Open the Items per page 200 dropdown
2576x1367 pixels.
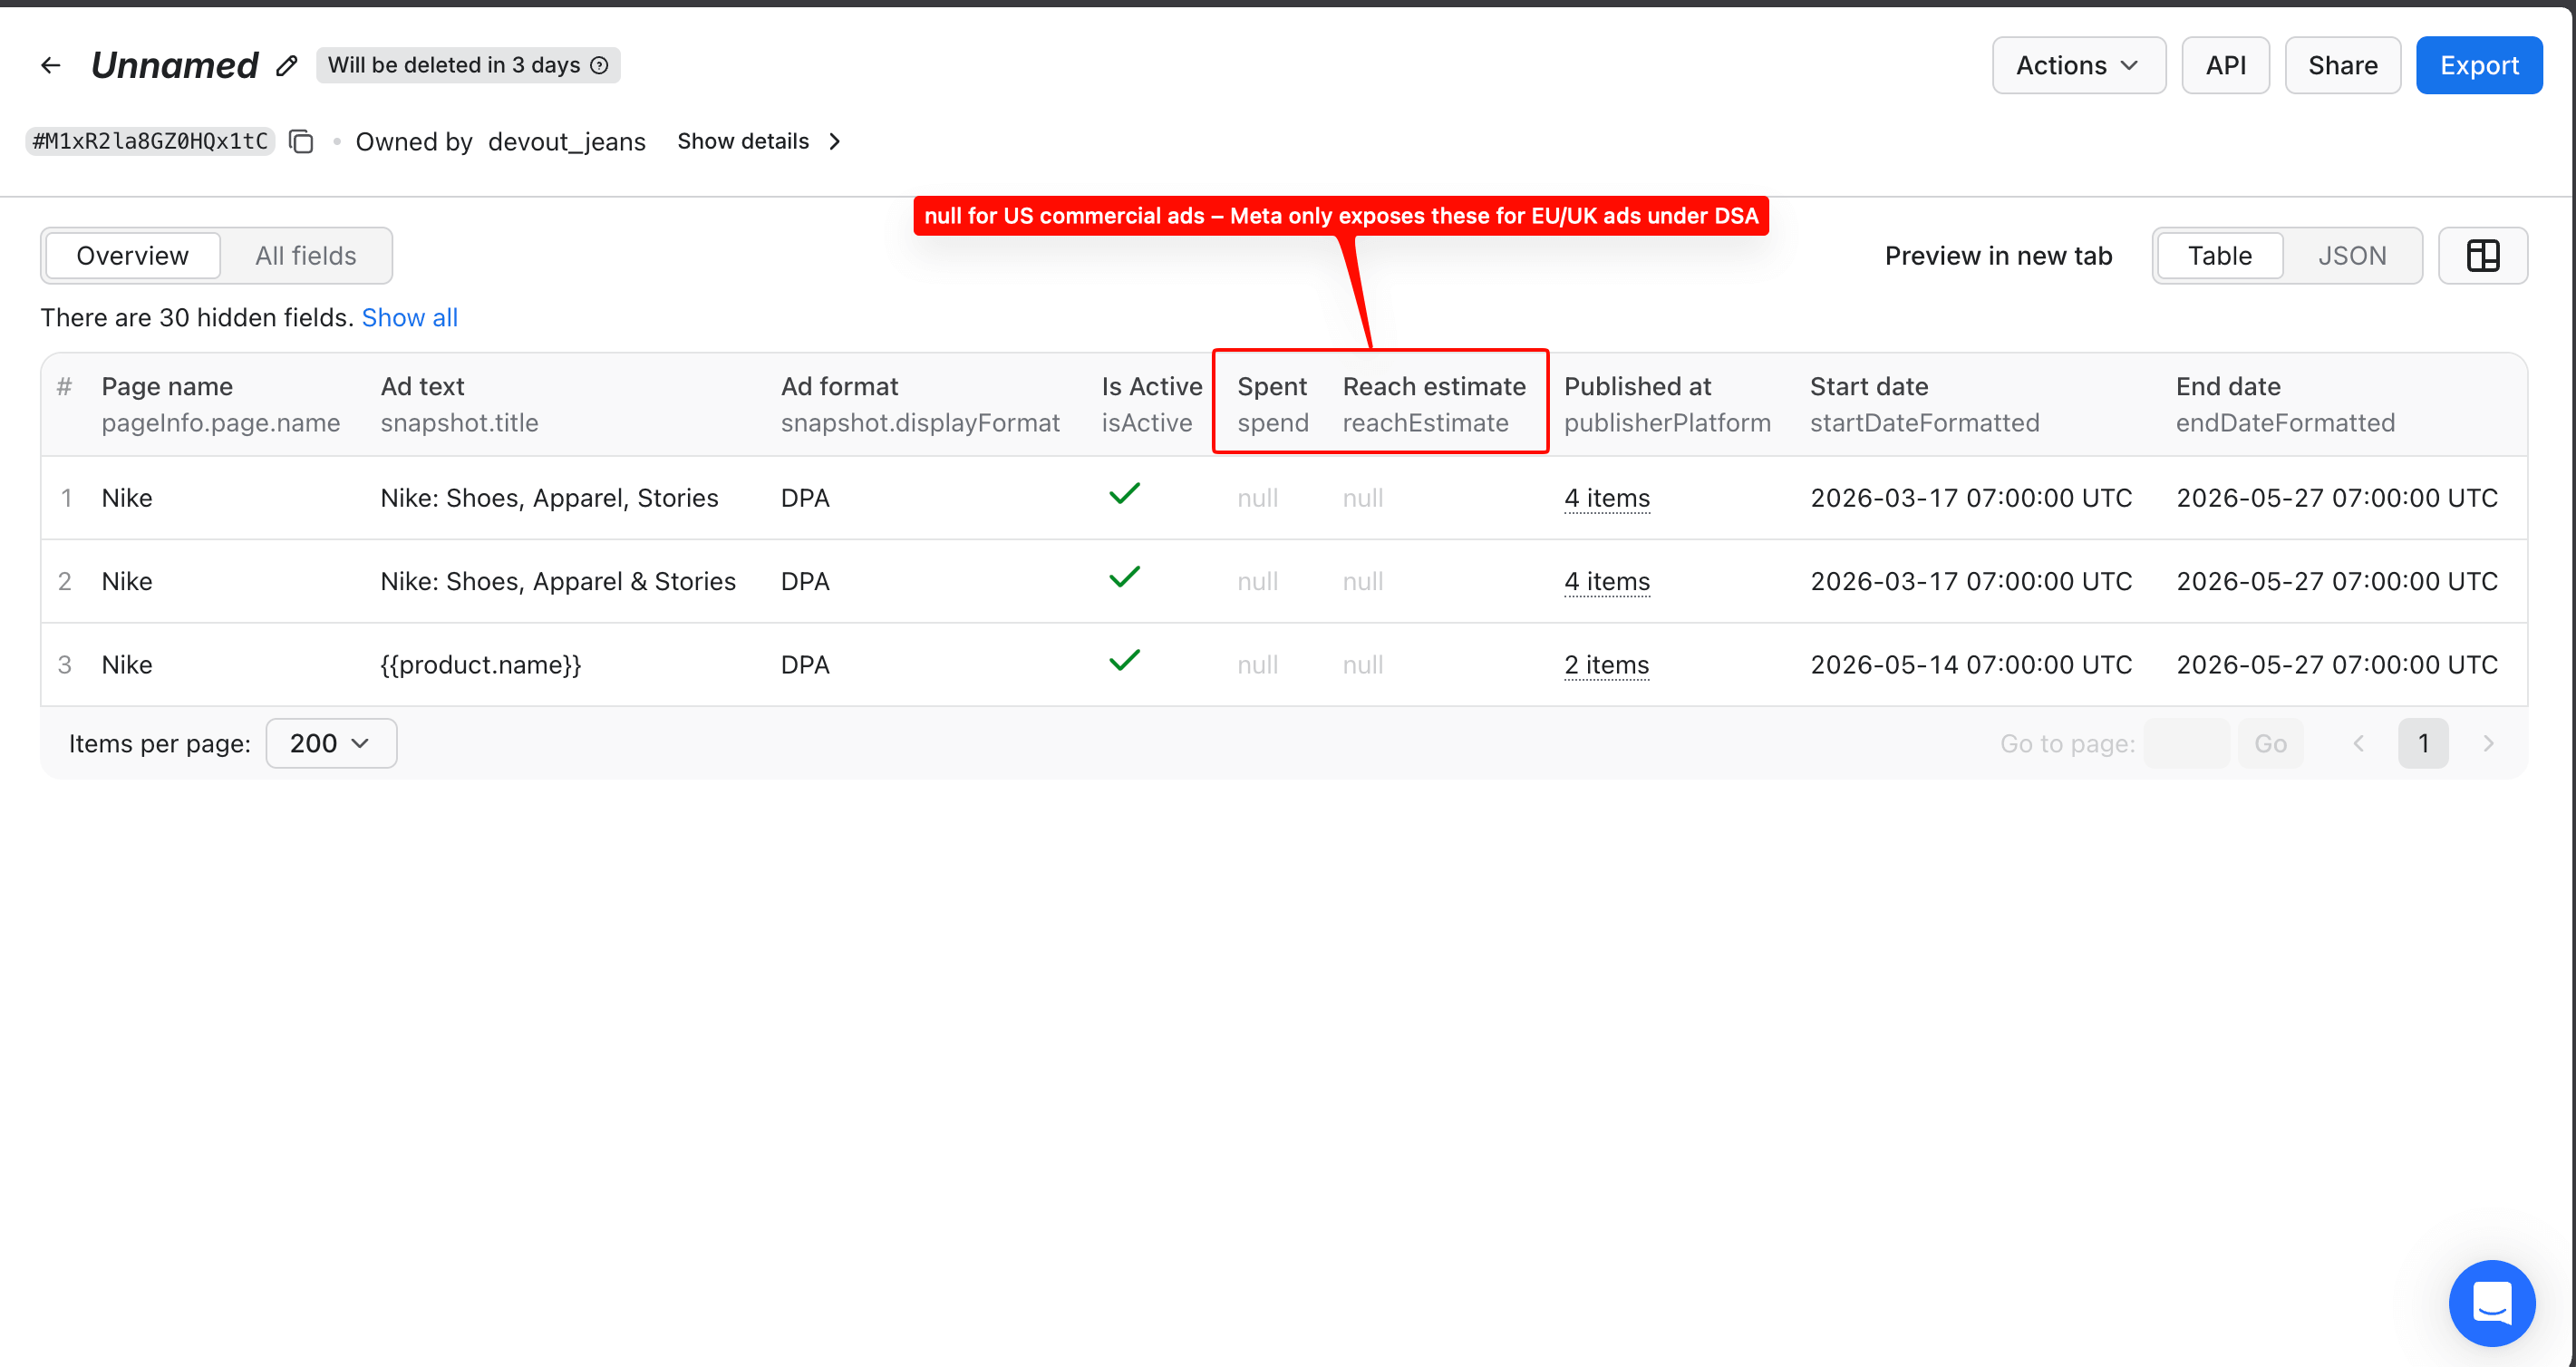point(331,743)
